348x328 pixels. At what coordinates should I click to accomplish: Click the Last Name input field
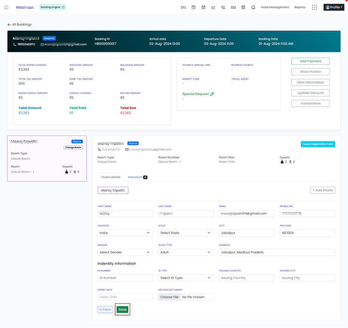pyautogui.click(x=186, y=214)
